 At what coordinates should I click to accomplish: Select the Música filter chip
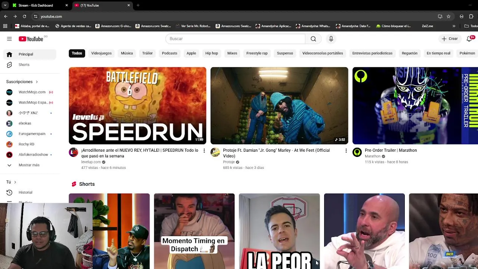[x=127, y=53]
